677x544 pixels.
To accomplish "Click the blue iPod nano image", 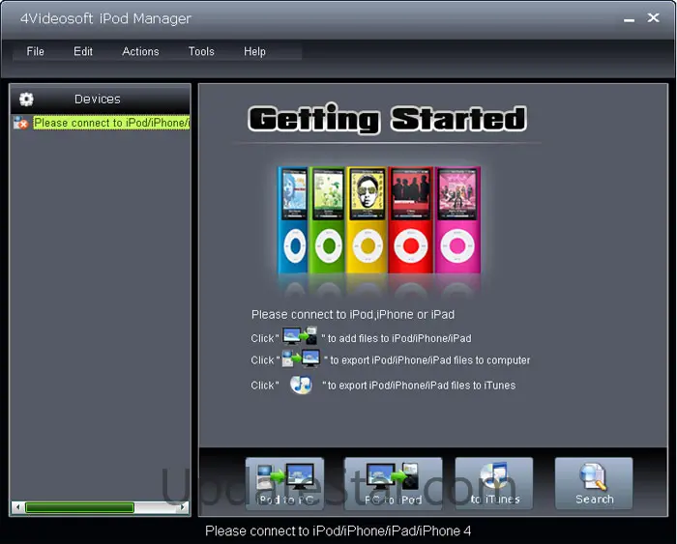I will coord(293,220).
